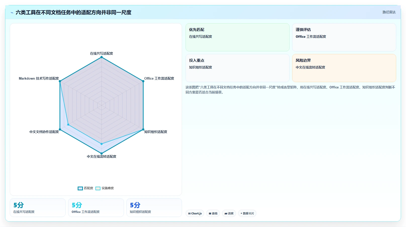The height and width of the screenshot is (227, 406).
Task: Click the 5分 知识组织适配度 score card
Action: pyautogui.click(x=154, y=208)
